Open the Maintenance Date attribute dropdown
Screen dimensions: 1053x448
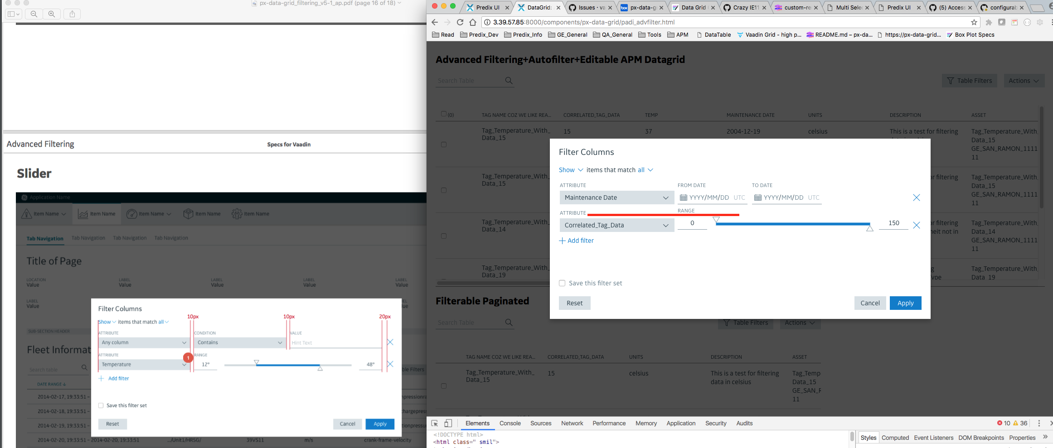coord(616,197)
